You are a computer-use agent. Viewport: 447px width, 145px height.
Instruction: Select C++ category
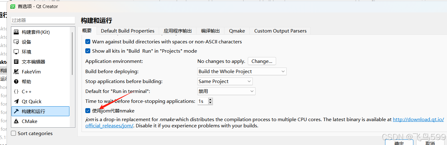40,91
